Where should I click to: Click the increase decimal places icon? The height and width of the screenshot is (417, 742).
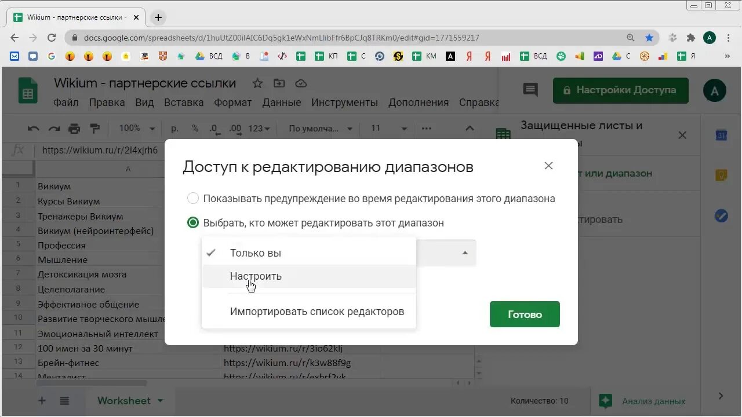click(x=235, y=129)
